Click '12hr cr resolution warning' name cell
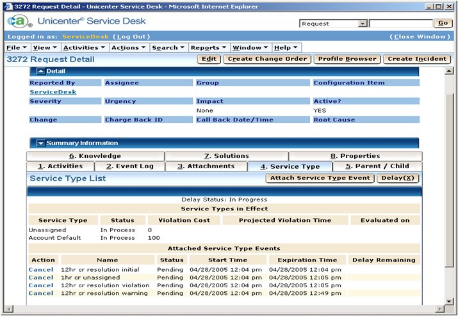Image resolution: width=458 pixels, height=316 pixels. click(x=104, y=294)
